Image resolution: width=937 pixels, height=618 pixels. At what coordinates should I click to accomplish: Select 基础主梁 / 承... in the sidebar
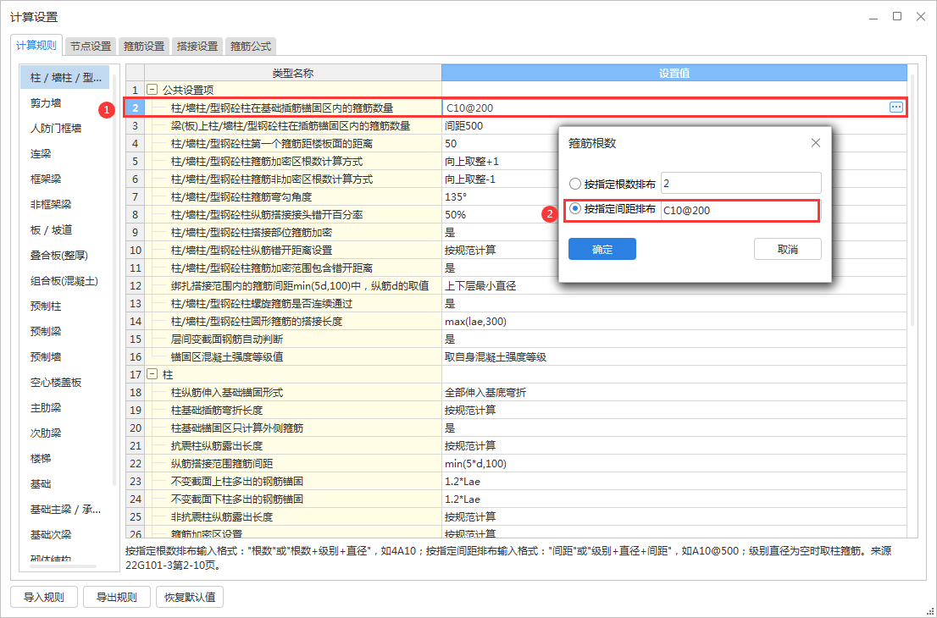click(x=65, y=510)
